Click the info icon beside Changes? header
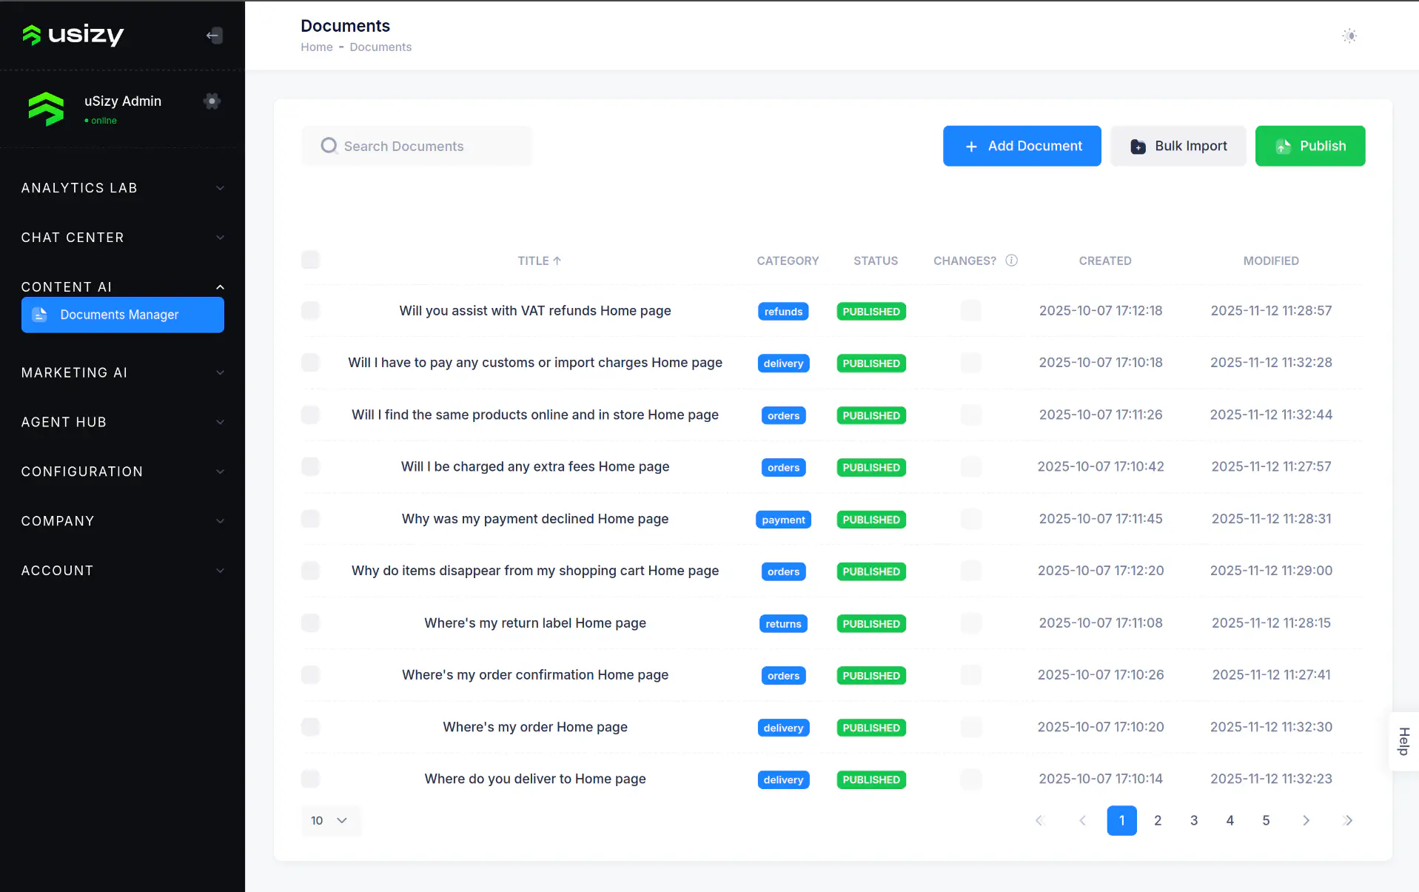This screenshot has width=1419, height=892. [x=1011, y=261]
